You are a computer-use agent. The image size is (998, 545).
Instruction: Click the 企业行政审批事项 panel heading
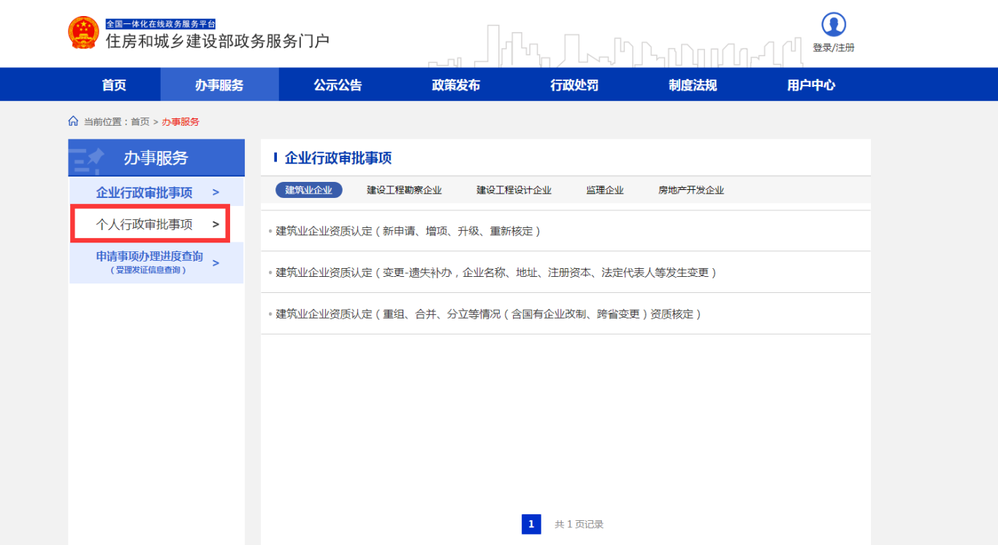click(x=338, y=158)
